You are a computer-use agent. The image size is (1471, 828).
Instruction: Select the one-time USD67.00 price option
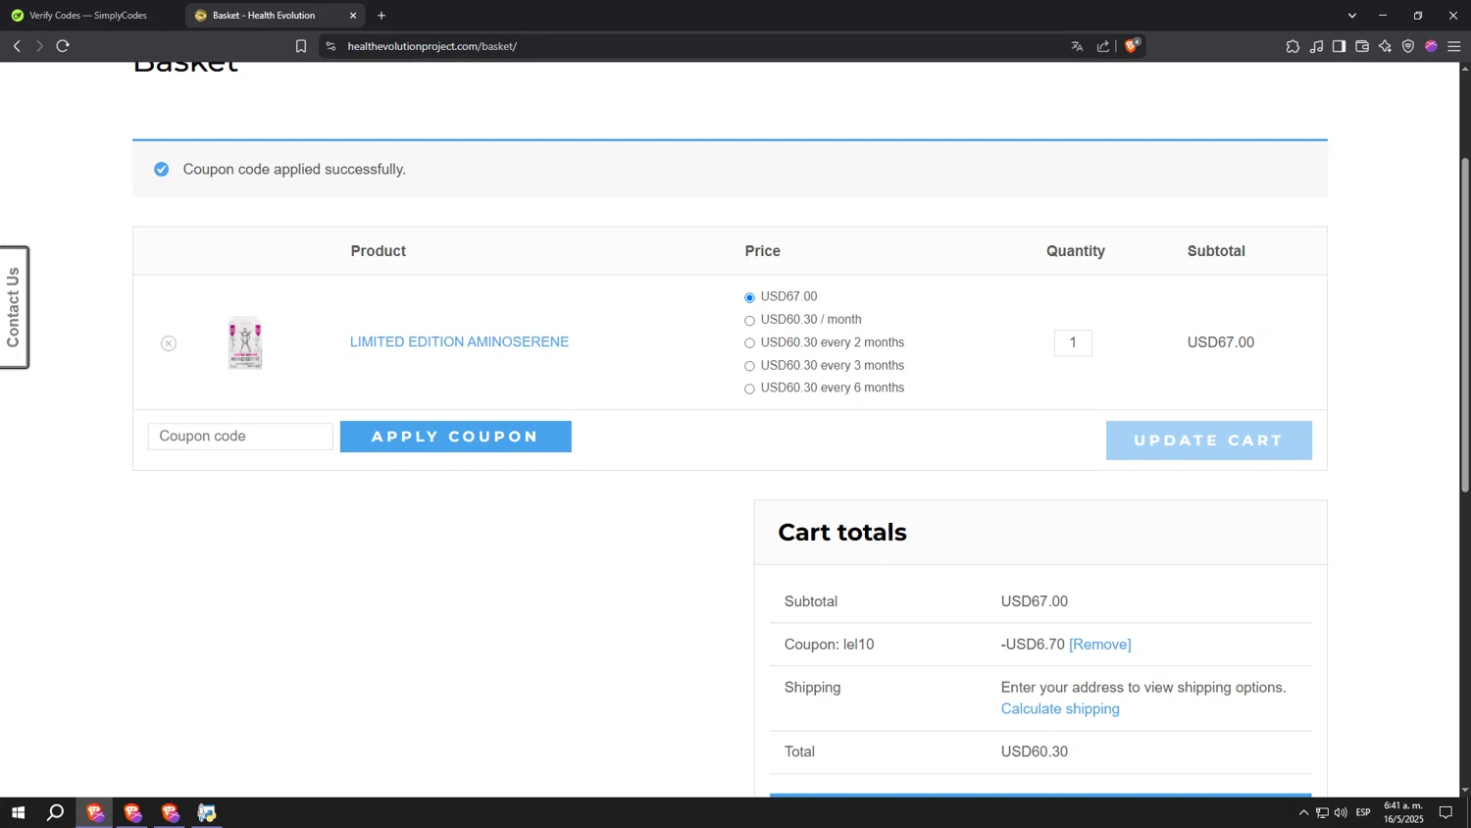pos(749,297)
